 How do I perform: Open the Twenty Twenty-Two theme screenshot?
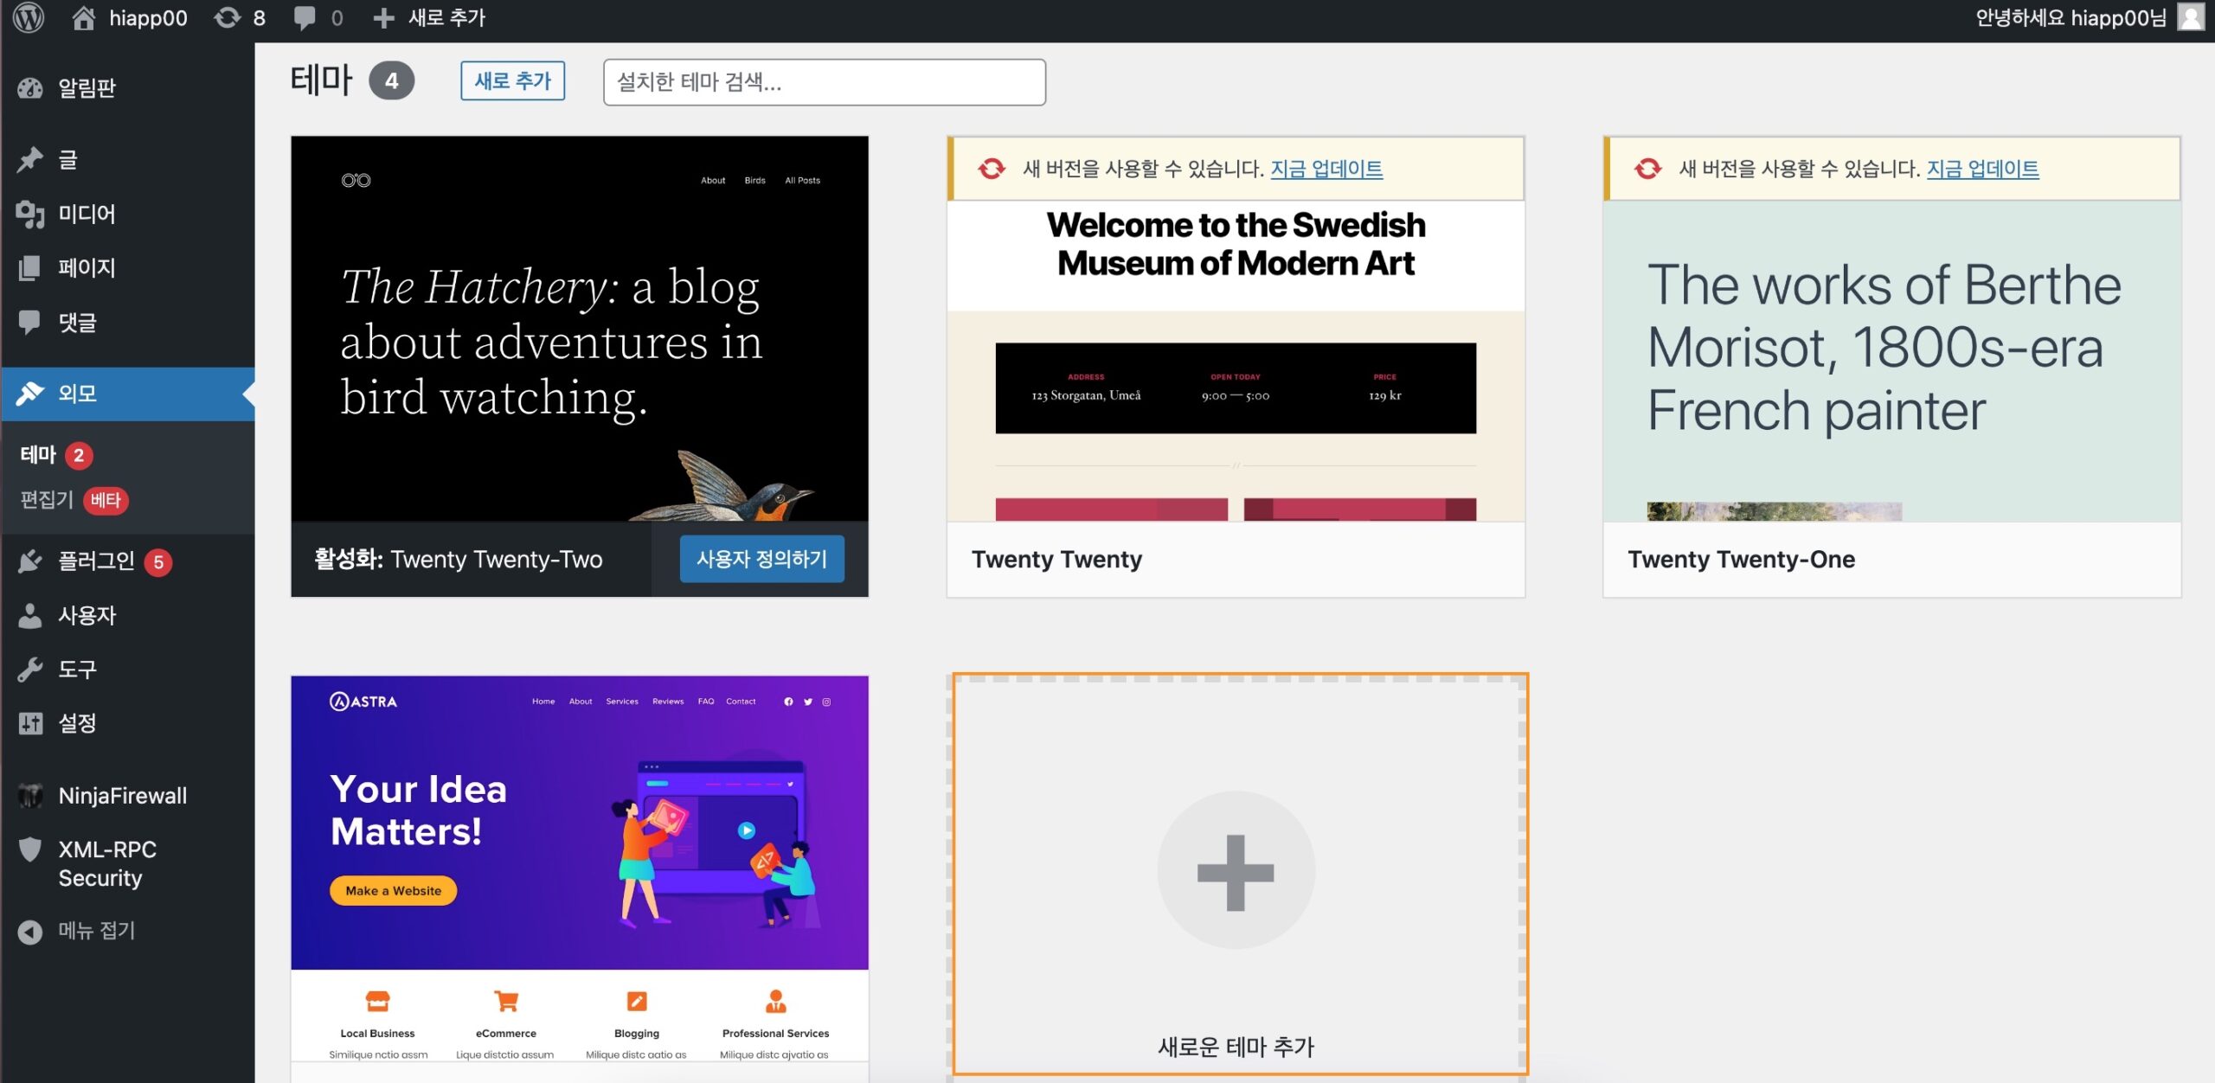(580, 329)
